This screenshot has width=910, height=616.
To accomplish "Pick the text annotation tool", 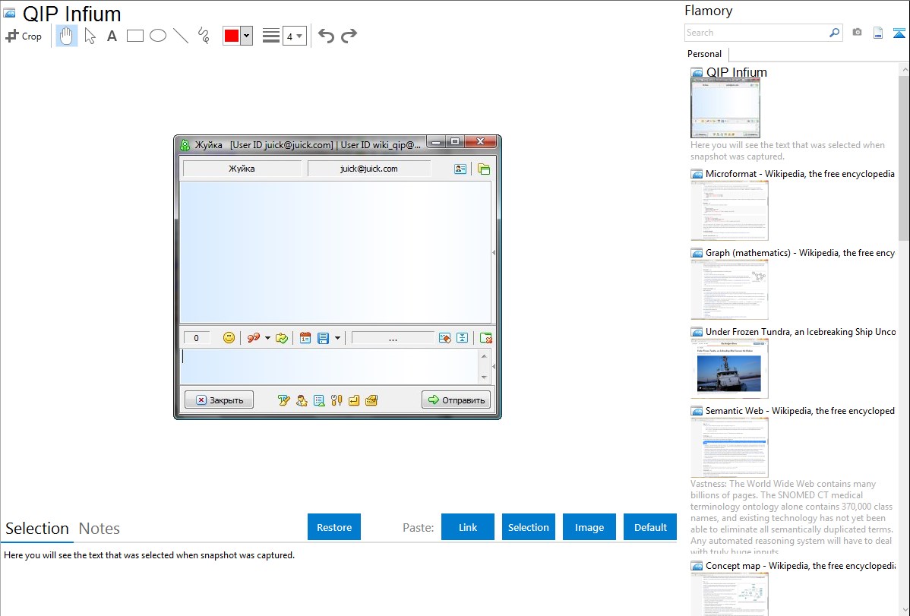I will click(x=112, y=36).
